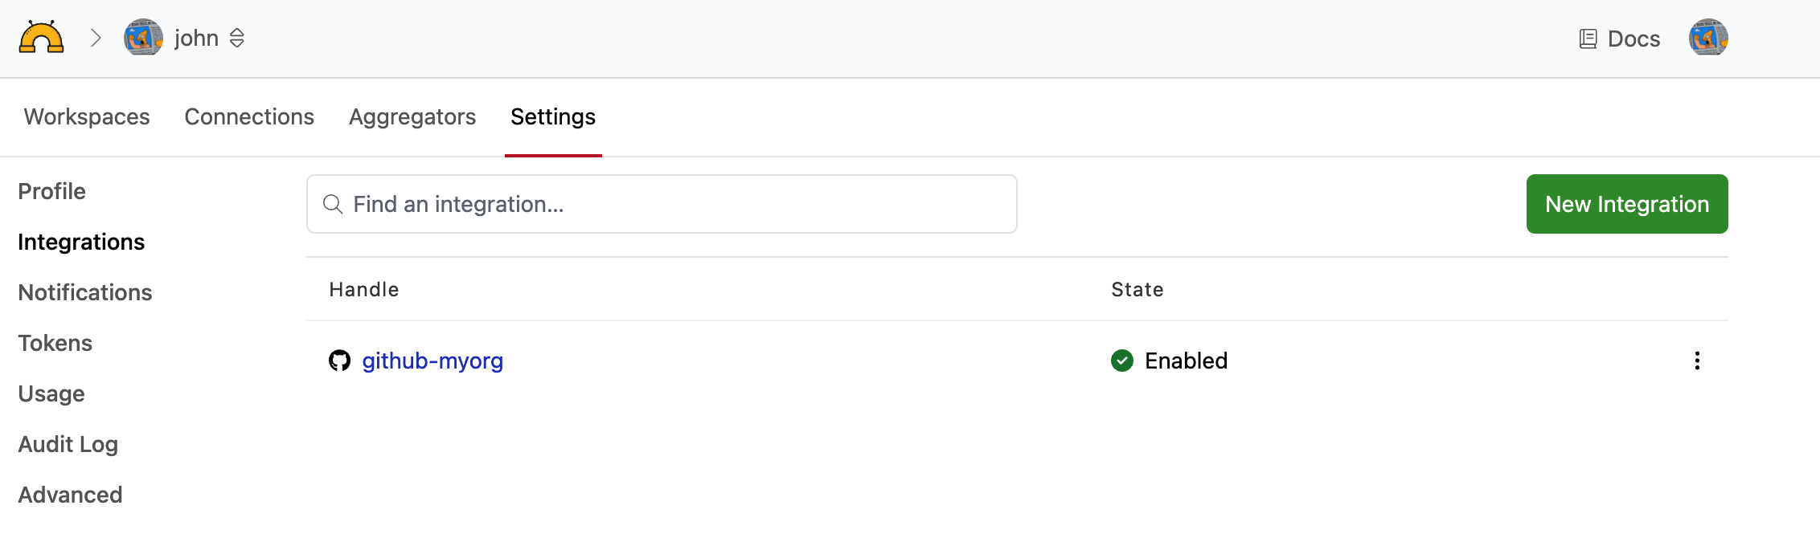The height and width of the screenshot is (546, 1820).
Task: Click the New Integration button
Action: pyautogui.click(x=1626, y=204)
